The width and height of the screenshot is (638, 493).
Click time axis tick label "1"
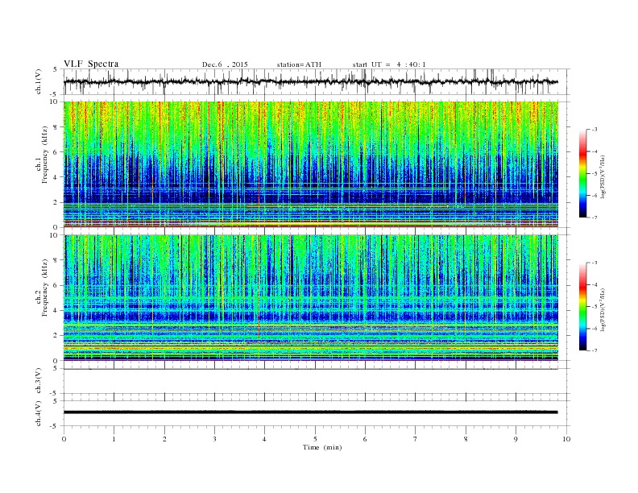point(114,439)
